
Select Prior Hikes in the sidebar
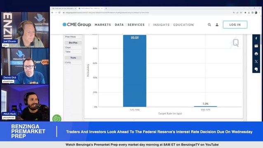(x=73, y=37)
